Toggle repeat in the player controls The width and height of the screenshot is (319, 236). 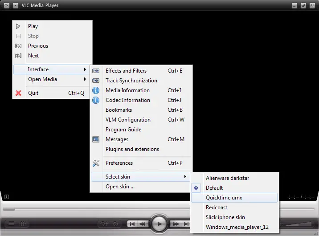click(x=115, y=224)
